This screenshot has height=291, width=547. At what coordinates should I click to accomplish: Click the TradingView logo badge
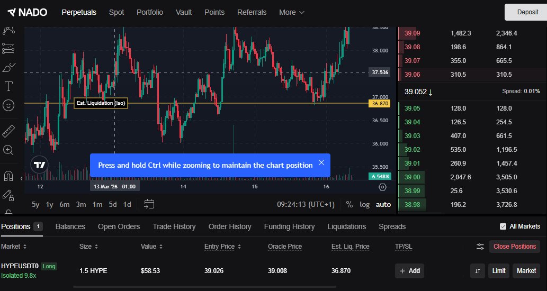[x=39, y=165]
